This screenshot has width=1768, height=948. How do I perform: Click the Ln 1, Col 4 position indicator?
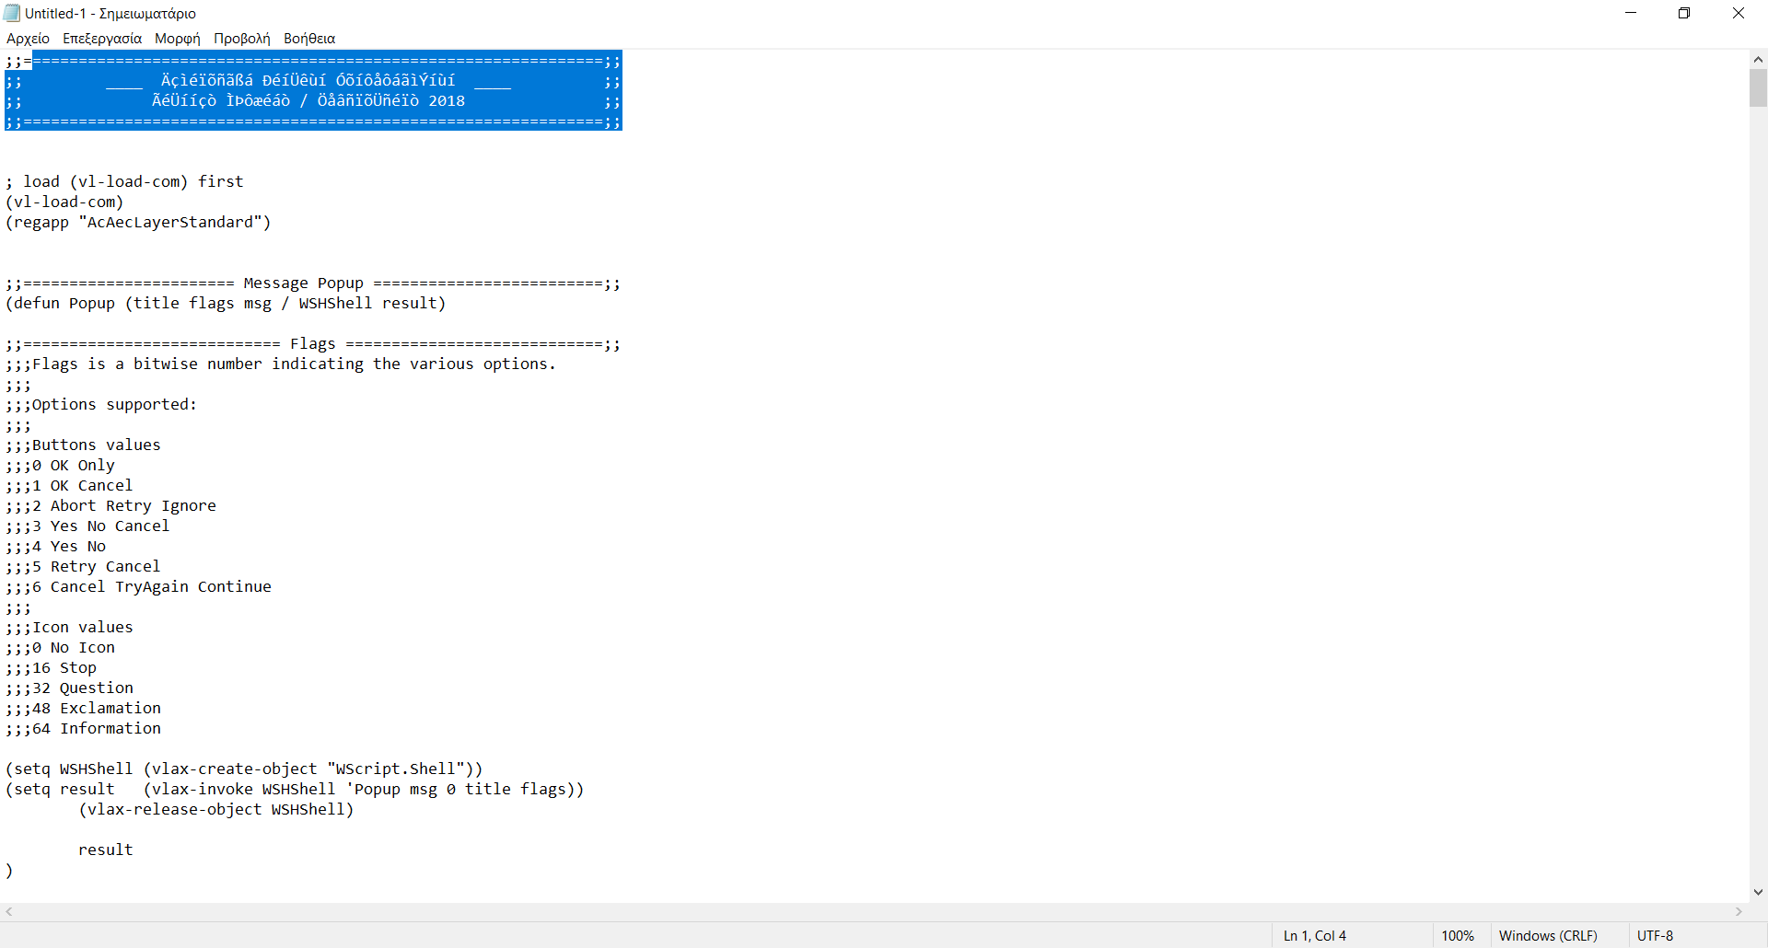click(x=1314, y=936)
